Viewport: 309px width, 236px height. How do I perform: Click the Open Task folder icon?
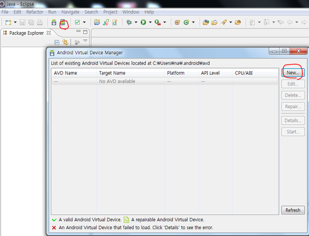pos(214,22)
